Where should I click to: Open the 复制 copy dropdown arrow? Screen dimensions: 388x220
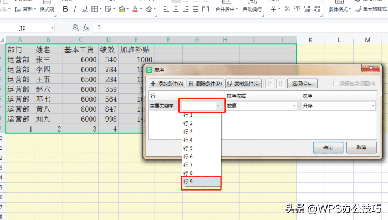(35, 9)
